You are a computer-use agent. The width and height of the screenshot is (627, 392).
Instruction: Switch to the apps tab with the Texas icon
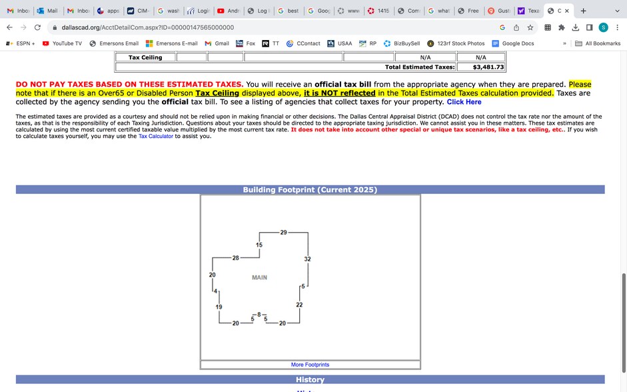tap(109, 11)
